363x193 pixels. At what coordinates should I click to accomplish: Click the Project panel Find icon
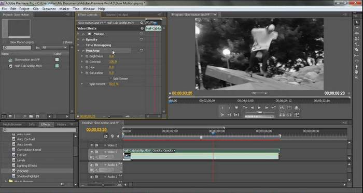(x=24, y=116)
